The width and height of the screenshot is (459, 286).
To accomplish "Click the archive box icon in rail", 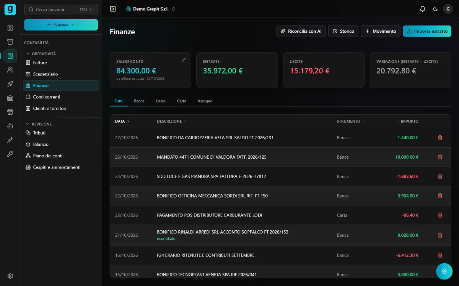I will click(10, 42).
